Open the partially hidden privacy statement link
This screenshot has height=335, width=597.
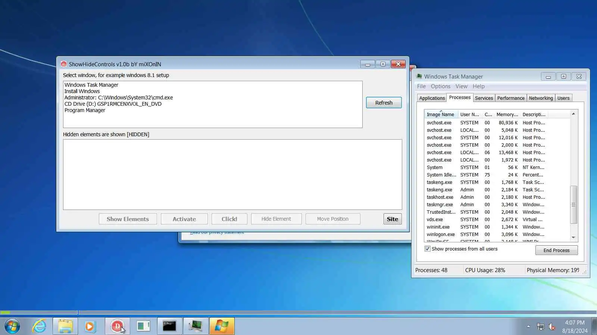[217, 233]
